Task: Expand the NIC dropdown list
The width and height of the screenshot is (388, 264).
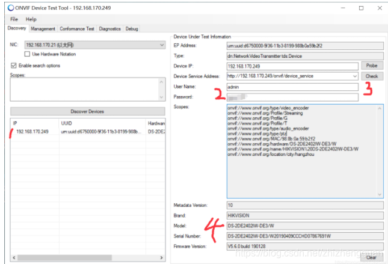Action: (x=162, y=45)
